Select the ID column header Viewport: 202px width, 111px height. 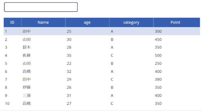pyautogui.click(x=12, y=22)
